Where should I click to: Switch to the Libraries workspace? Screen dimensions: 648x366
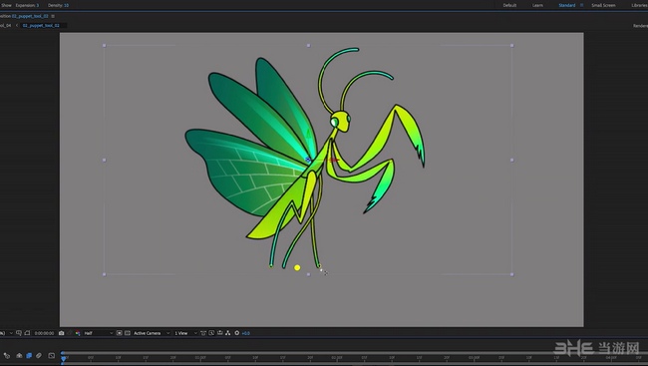640,5
